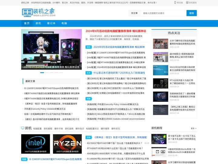The height and width of the screenshot is (164, 218).
Task: Select the 硬件评测 sub-category tab
Action: (58, 128)
